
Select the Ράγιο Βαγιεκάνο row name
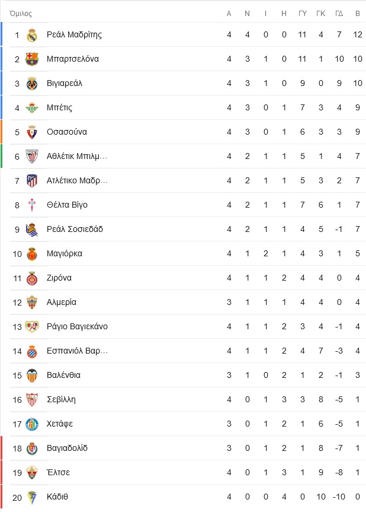(x=77, y=326)
